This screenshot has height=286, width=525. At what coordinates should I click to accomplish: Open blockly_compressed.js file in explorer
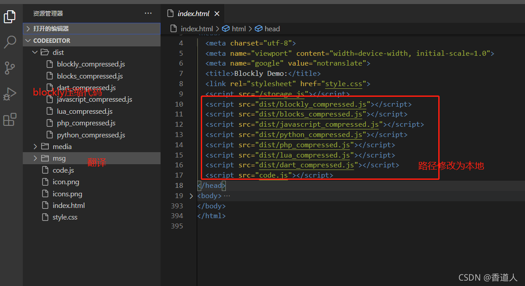pyautogui.click(x=91, y=64)
